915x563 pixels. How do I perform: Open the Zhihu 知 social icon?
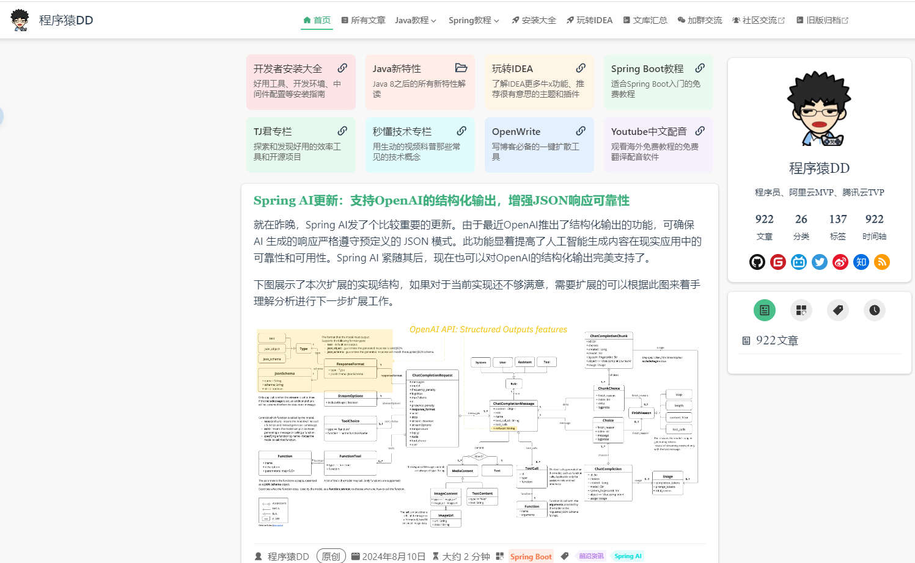pyautogui.click(x=861, y=262)
